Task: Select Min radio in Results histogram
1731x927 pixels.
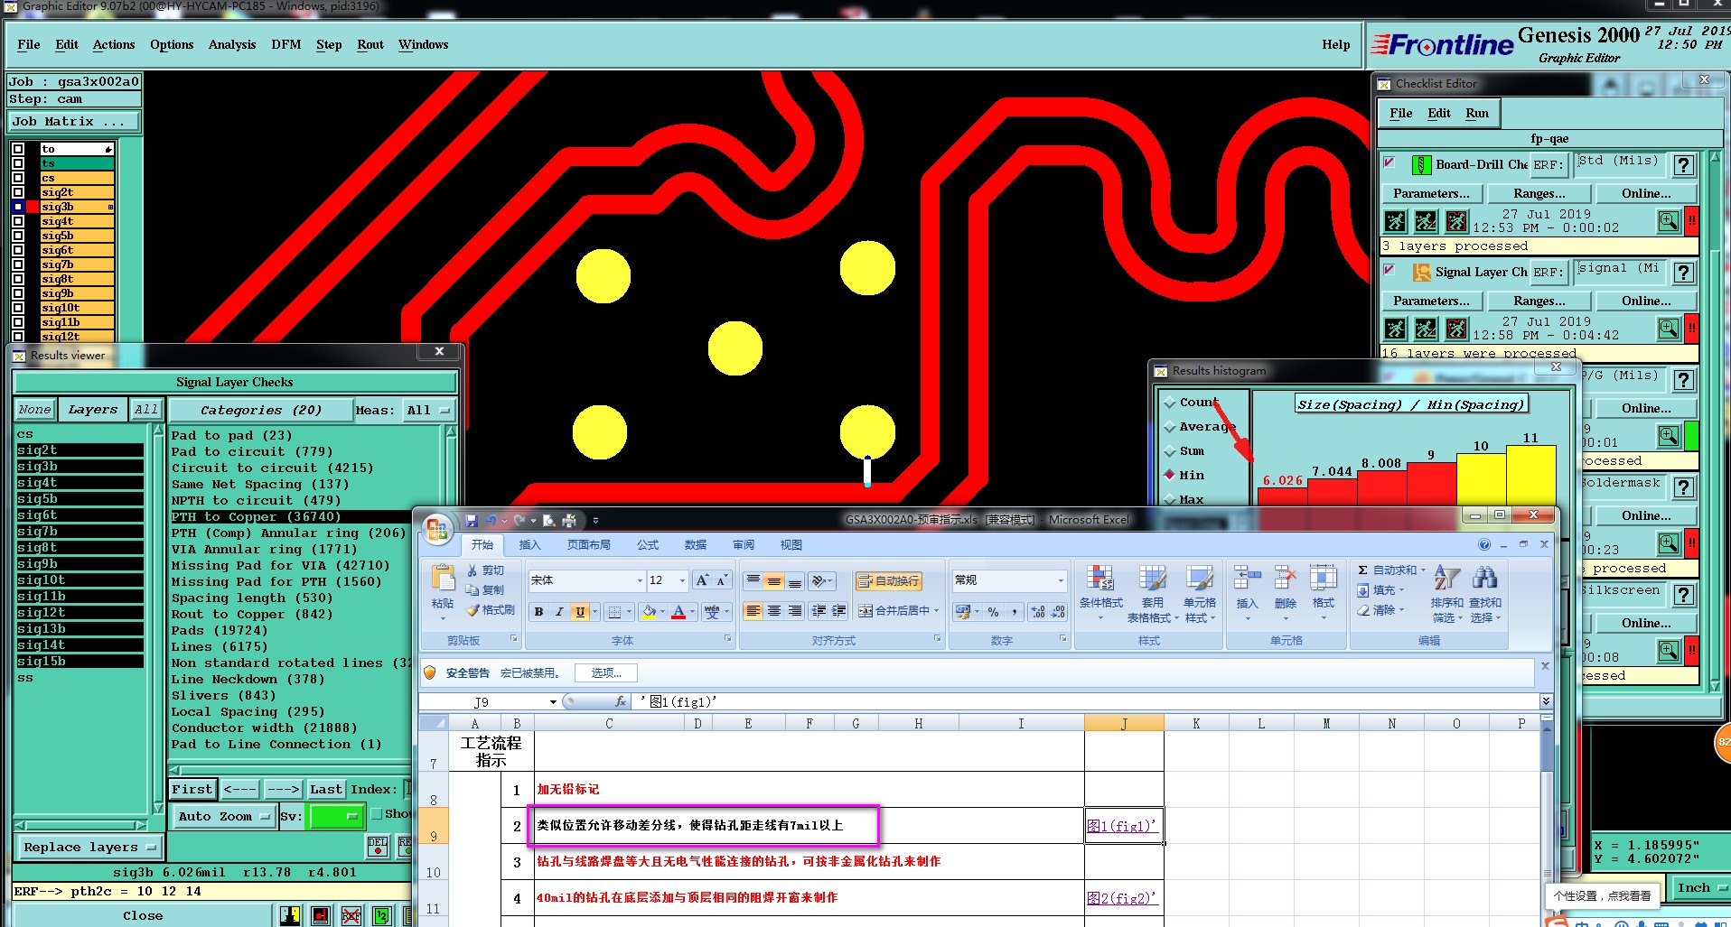Action: tap(1171, 475)
